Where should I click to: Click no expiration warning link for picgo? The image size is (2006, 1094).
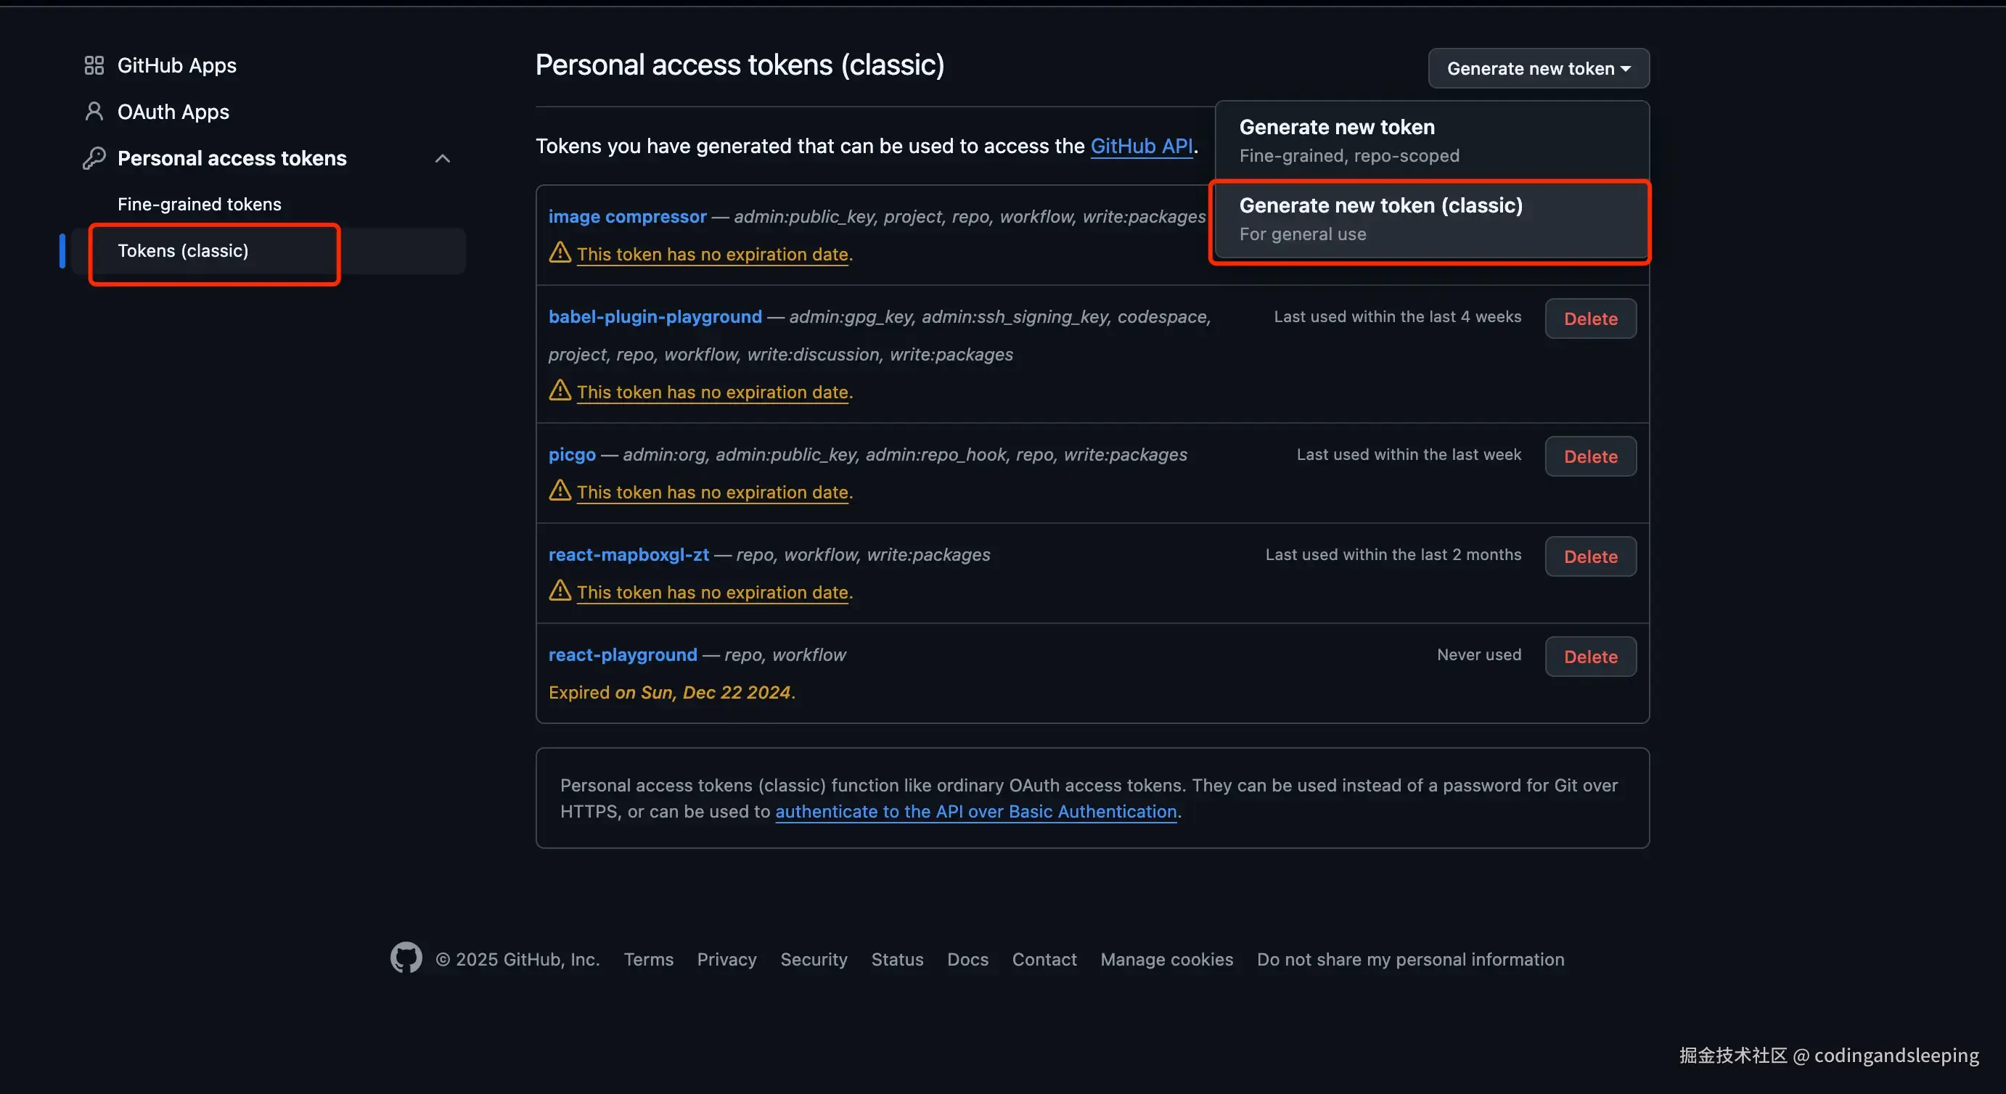713,492
